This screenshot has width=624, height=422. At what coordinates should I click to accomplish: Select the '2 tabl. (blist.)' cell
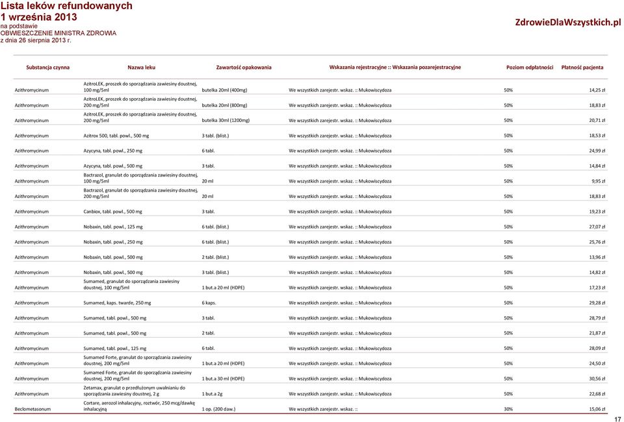point(215,257)
